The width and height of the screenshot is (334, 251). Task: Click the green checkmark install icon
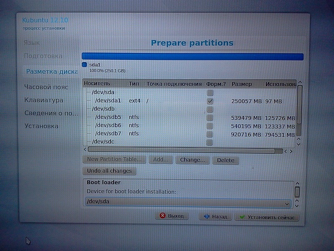[x=242, y=217]
